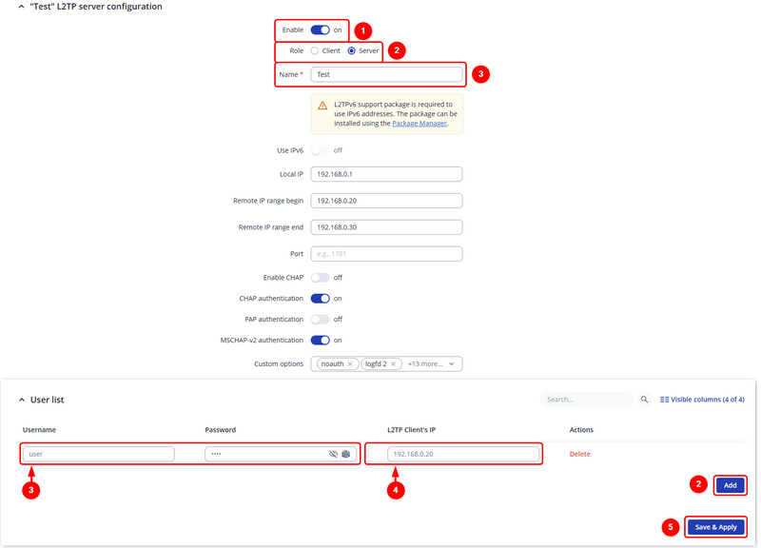761x548 pixels.
Task: Remove the logfd 2 custom option tag
Action: 392,364
